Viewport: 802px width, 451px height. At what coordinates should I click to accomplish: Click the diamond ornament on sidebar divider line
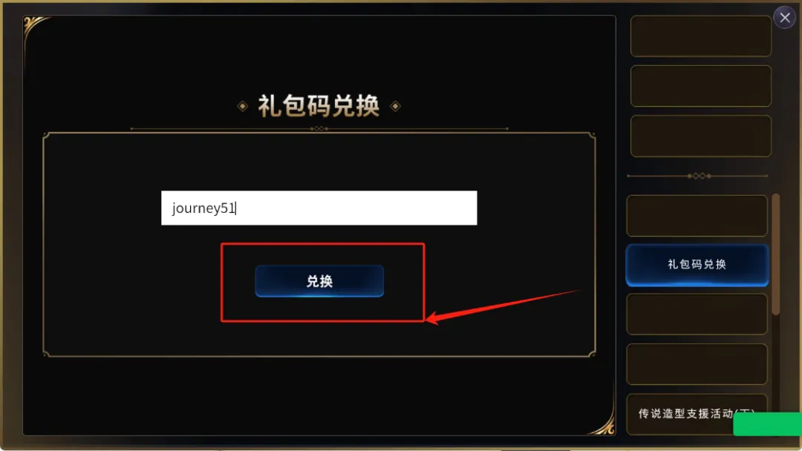tap(699, 176)
